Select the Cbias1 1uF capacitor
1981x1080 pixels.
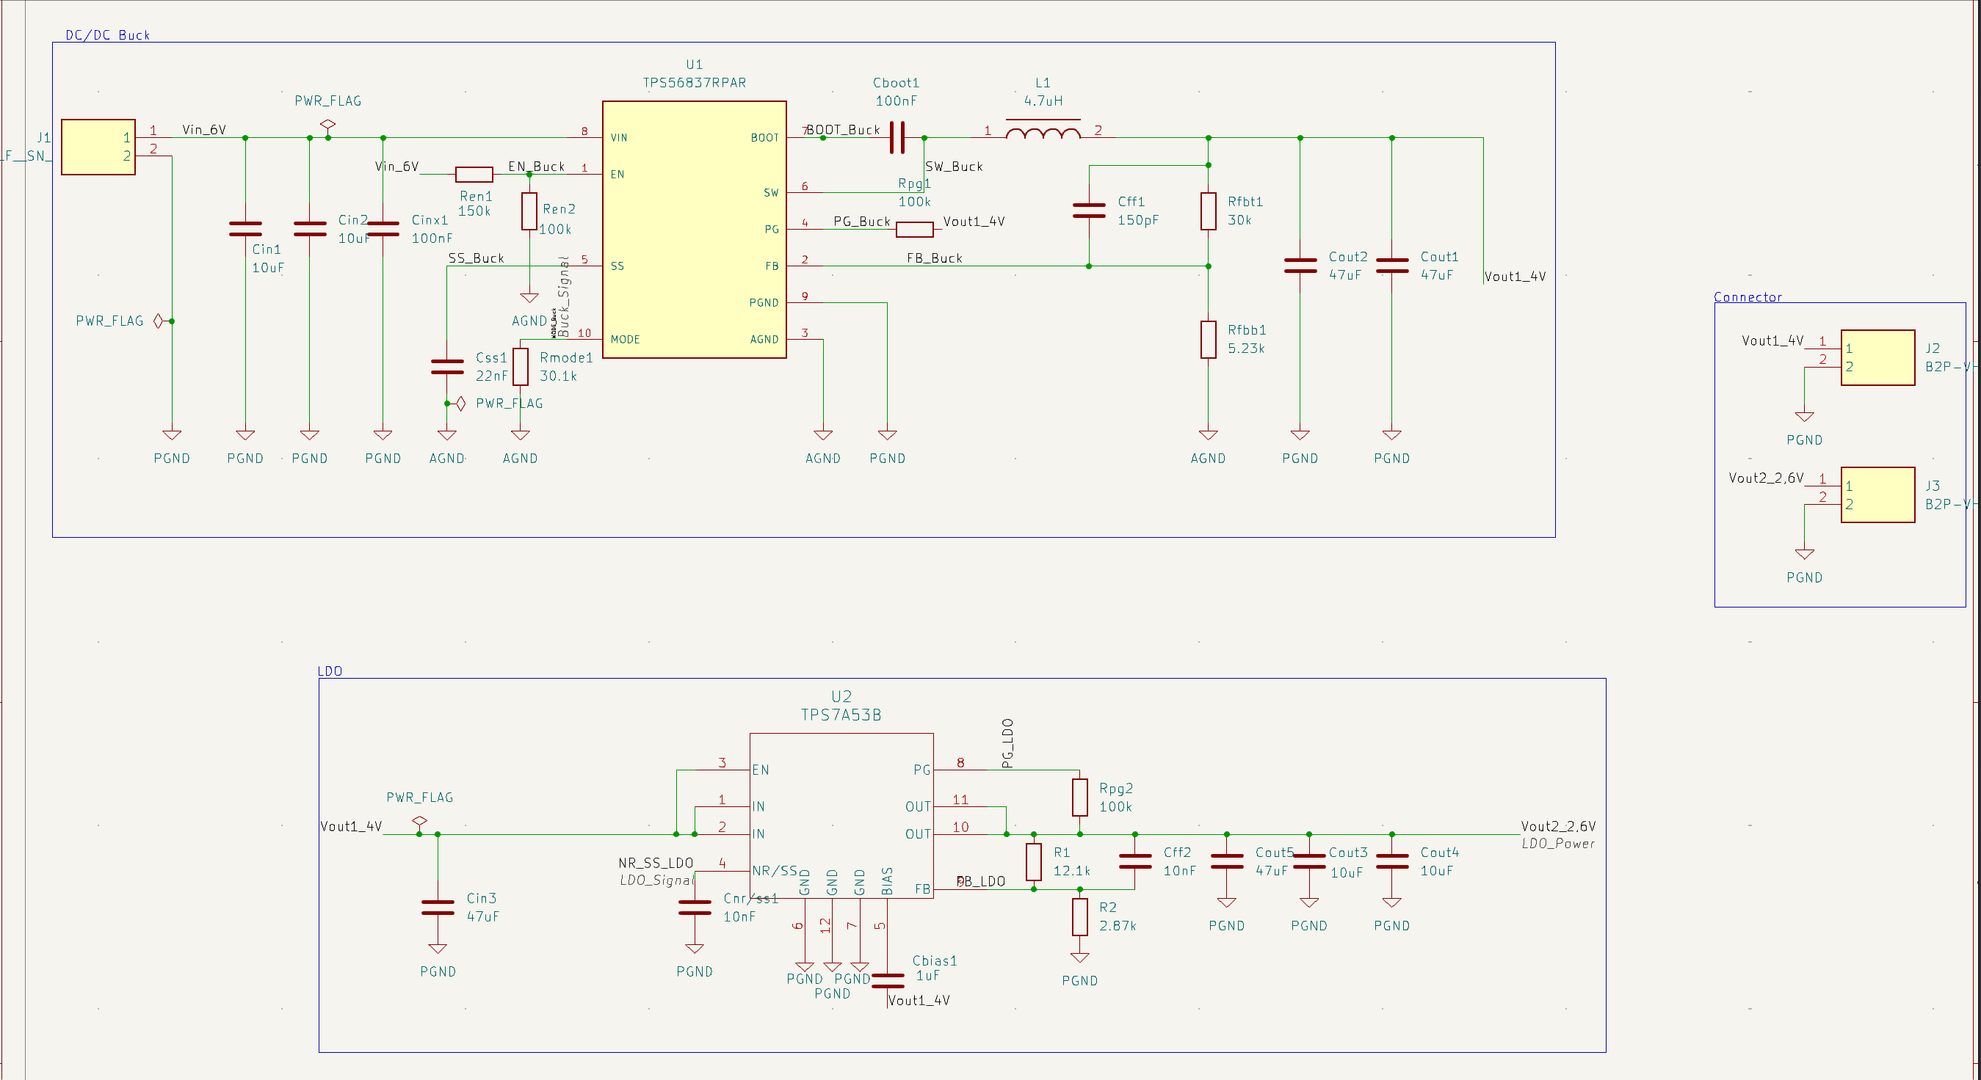coord(888,980)
